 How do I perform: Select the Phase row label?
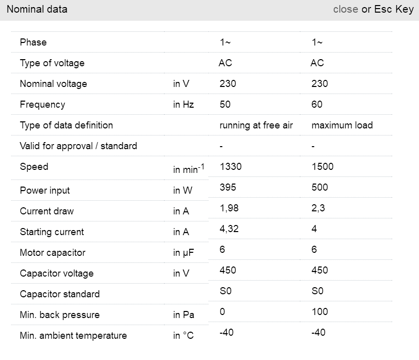click(x=33, y=42)
